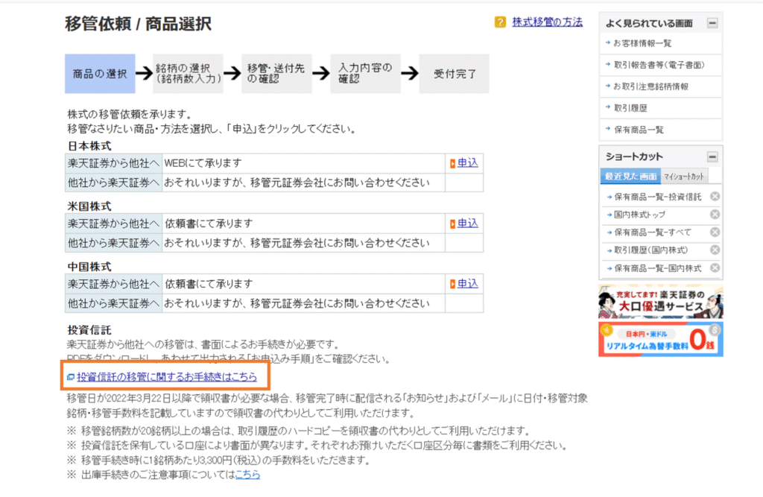This screenshot has width=763, height=497.
Task: Select the 最近見た画面 tab
Action: click(x=630, y=177)
